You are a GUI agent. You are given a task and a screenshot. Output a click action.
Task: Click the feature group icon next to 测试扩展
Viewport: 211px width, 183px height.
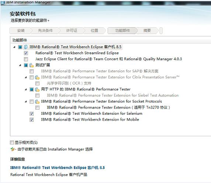(x=31, y=65)
